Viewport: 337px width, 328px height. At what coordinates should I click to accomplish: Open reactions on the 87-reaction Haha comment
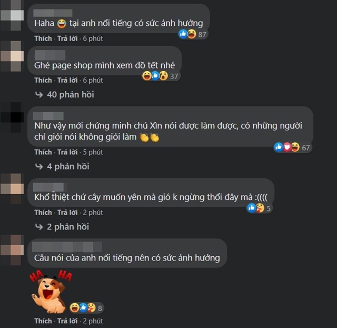tap(193, 34)
